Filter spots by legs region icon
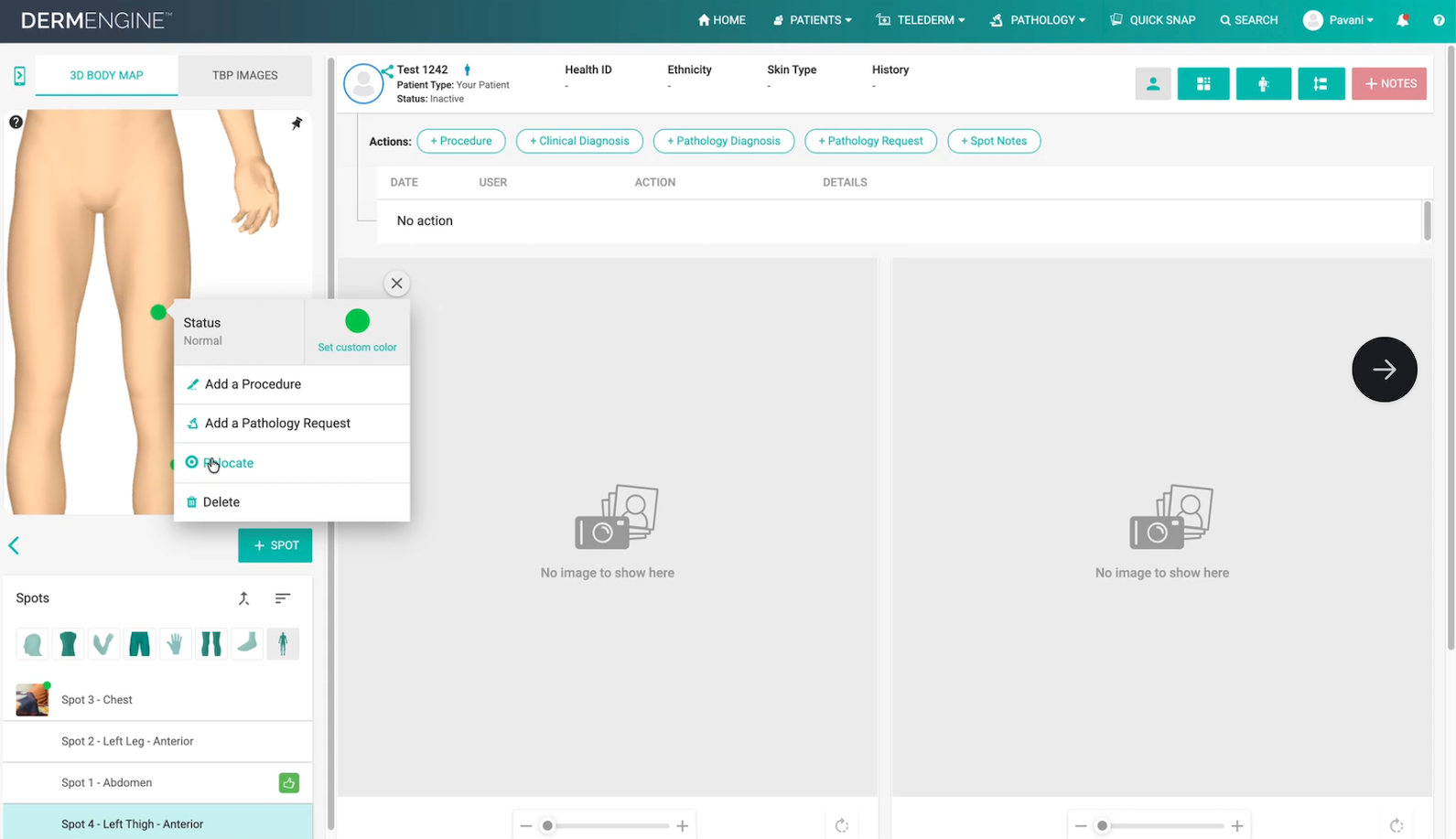 click(x=211, y=644)
